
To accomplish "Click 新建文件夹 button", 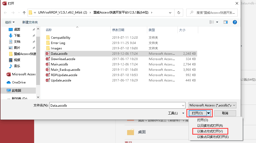I will pos(30,22).
